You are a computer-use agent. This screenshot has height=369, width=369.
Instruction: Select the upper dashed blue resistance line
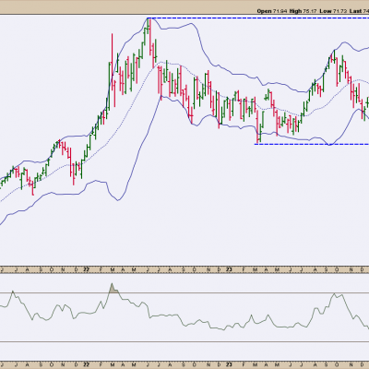(258, 18)
